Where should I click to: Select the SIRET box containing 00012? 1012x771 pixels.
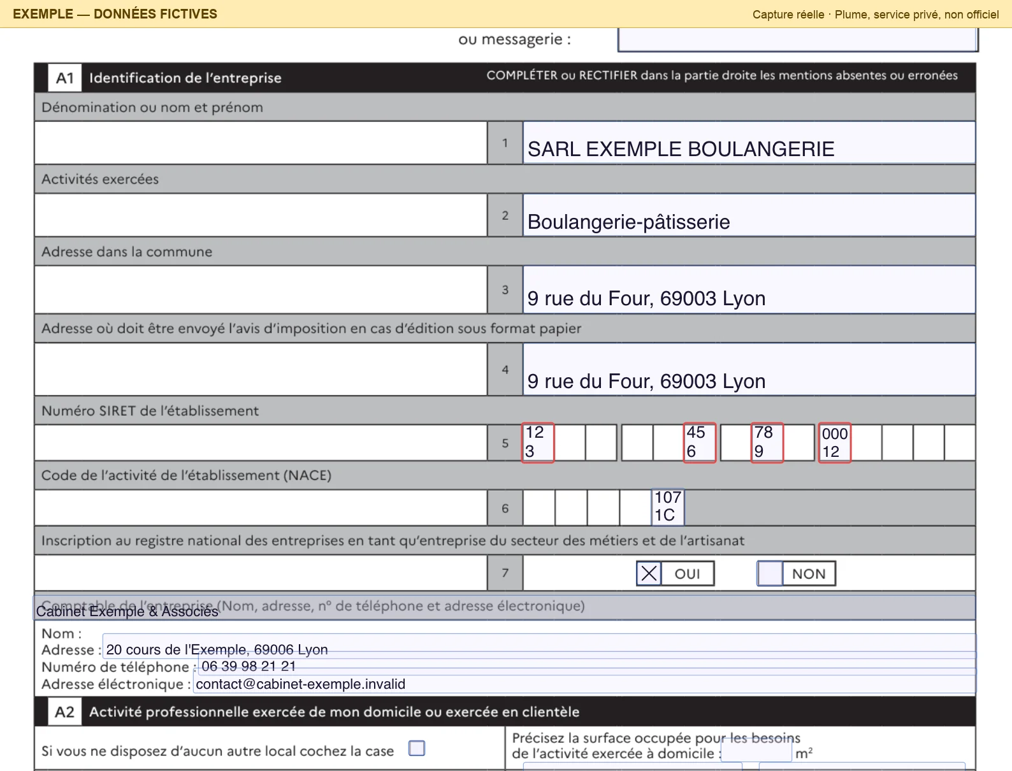(835, 442)
